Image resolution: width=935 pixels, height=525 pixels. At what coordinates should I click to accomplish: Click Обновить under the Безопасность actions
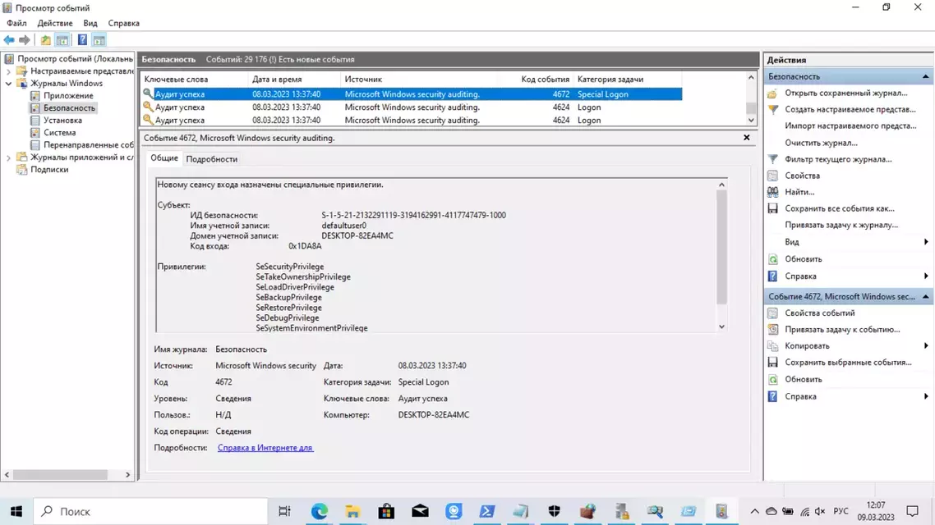(803, 259)
